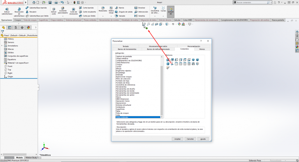
Task: Select Vistas estándar in category list
Action: pyautogui.click(x=138, y=117)
